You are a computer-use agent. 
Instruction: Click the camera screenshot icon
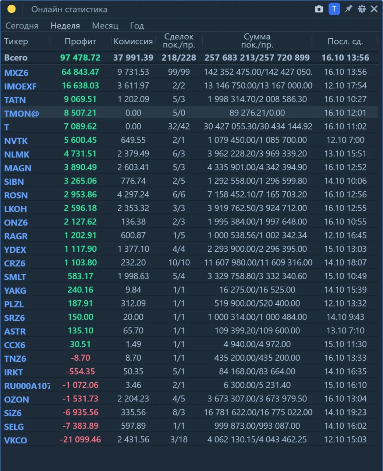(x=319, y=9)
